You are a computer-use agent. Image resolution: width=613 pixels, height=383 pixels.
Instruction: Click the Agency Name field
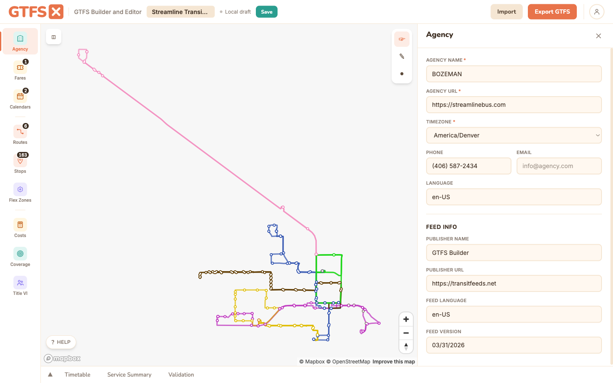click(514, 74)
